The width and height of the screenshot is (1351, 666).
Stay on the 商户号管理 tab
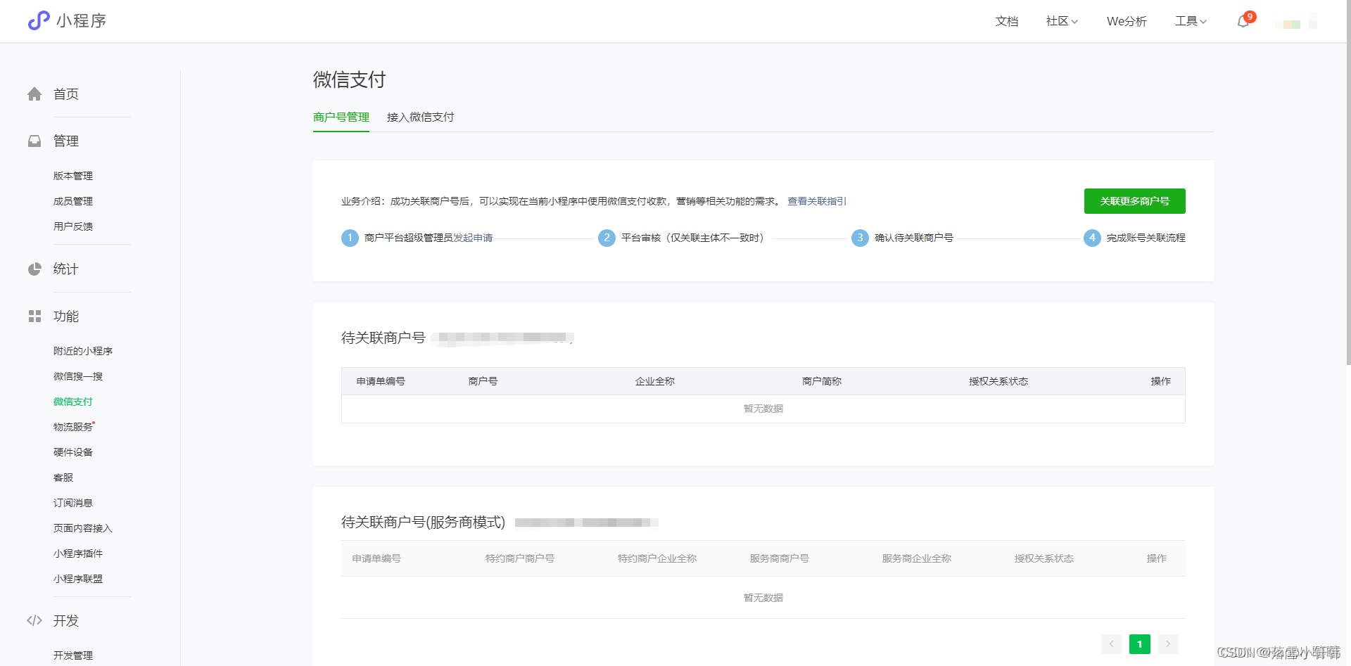(341, 117)
